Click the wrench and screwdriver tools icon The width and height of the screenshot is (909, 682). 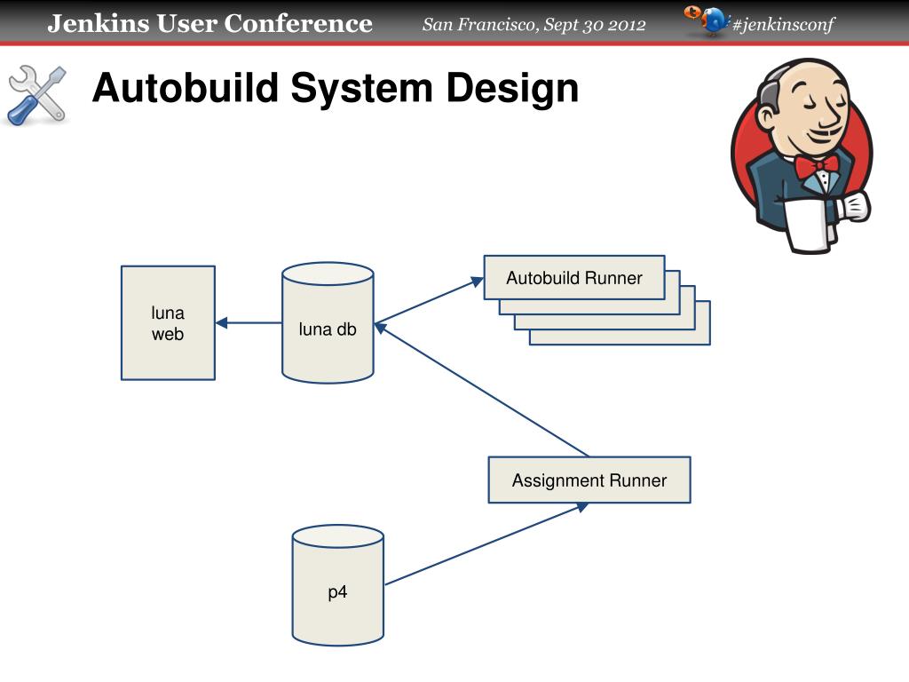pyautogui.click(x=37, y=96)
